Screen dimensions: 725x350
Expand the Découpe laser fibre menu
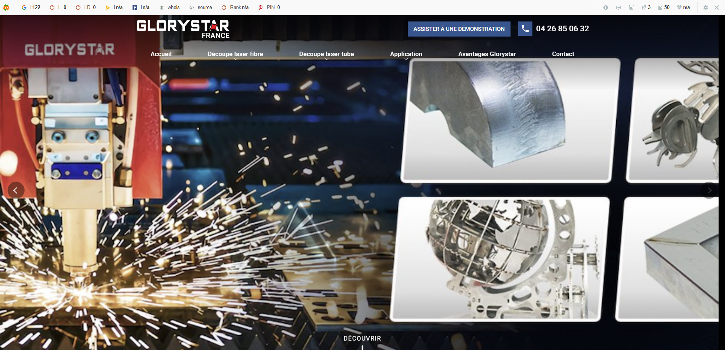click(235, 54)
